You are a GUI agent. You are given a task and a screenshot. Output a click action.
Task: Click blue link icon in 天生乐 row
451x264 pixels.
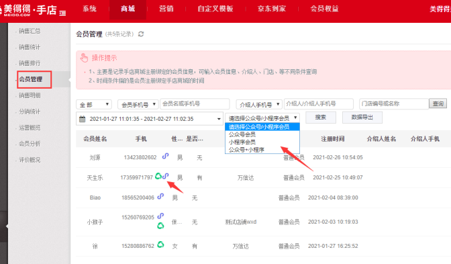[165, 176]
